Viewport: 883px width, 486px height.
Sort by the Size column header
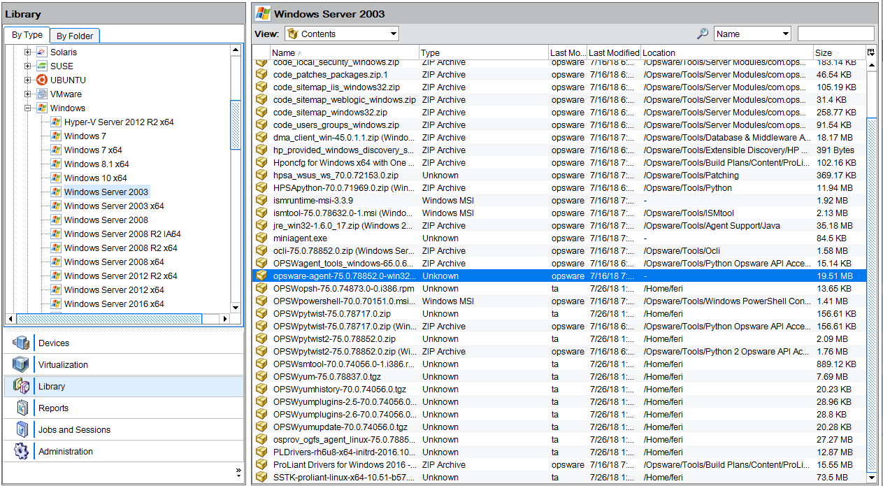click(839, 52)
